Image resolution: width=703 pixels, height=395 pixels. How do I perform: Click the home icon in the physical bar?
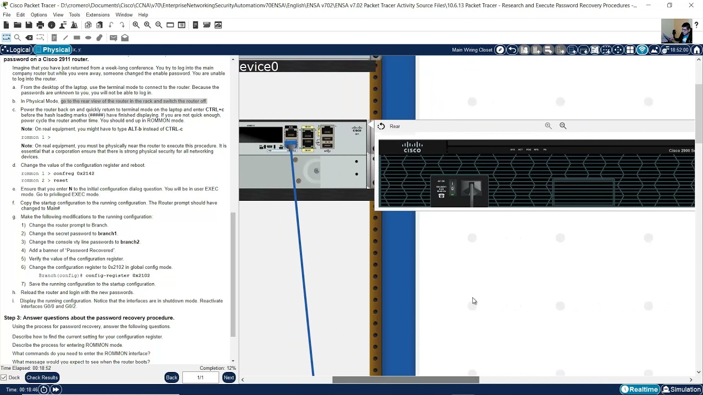[697, 50]
